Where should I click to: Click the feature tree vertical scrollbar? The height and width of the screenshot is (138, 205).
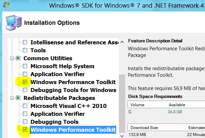click(122, 99)
